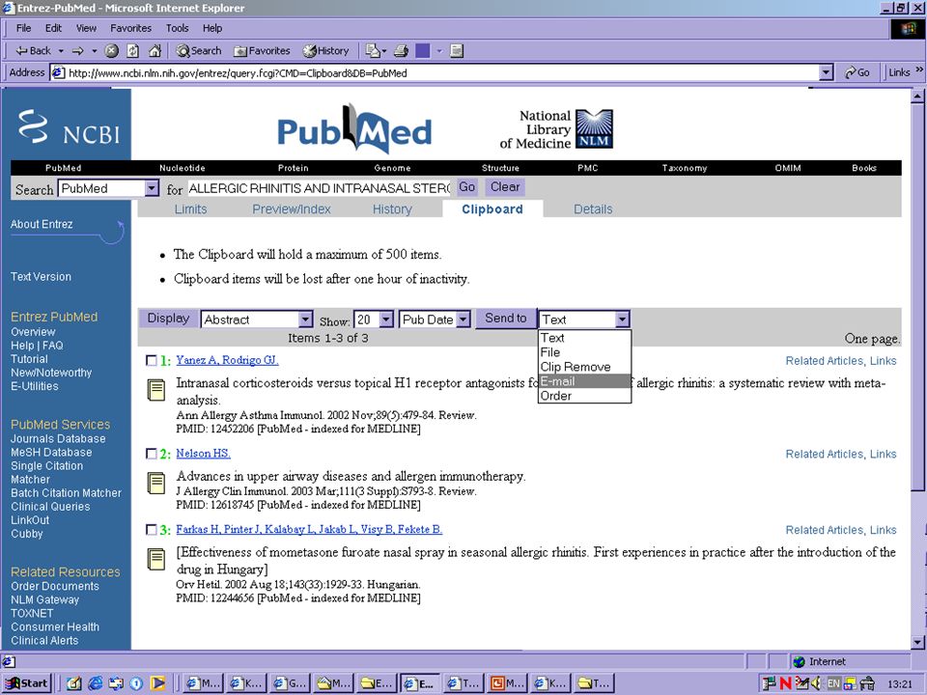Switch to the Limits tab

[190, 209]
